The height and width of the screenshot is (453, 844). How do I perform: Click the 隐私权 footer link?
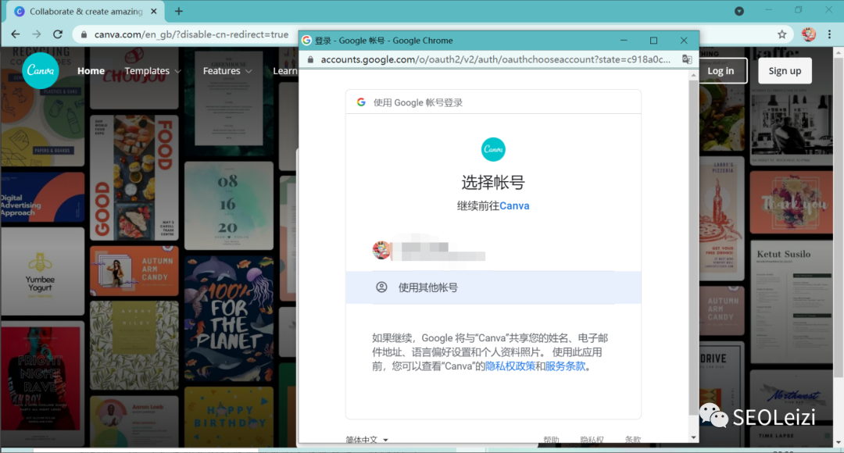pyautogui.click(x=592, y=440)
